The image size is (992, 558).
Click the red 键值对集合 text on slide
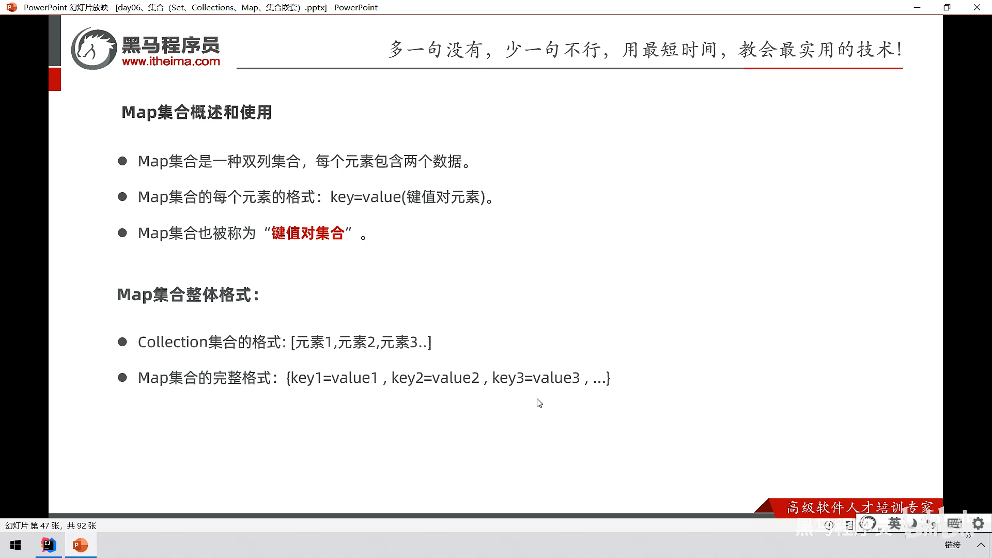(307, 233)
